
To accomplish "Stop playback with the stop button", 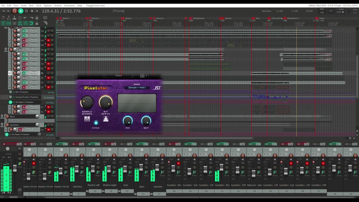I will (32, 11).
